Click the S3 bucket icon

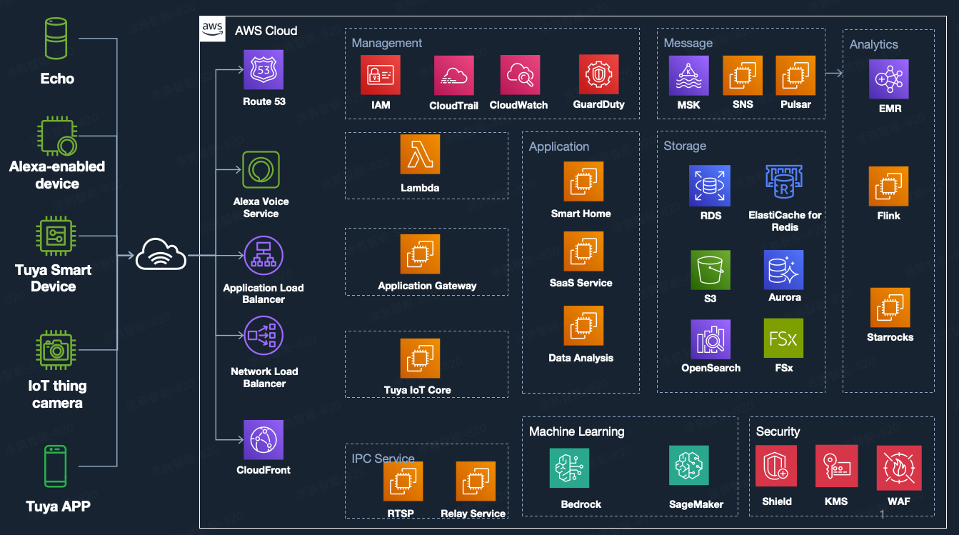point(710,269)
